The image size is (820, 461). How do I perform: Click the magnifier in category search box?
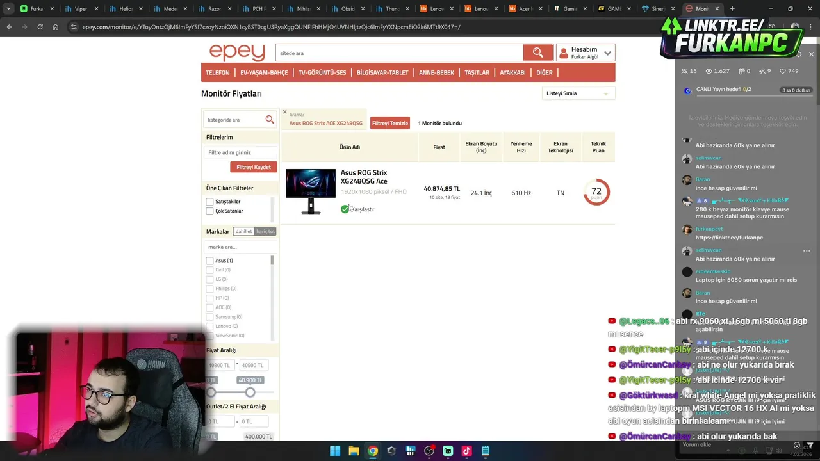tap(270, 120)
